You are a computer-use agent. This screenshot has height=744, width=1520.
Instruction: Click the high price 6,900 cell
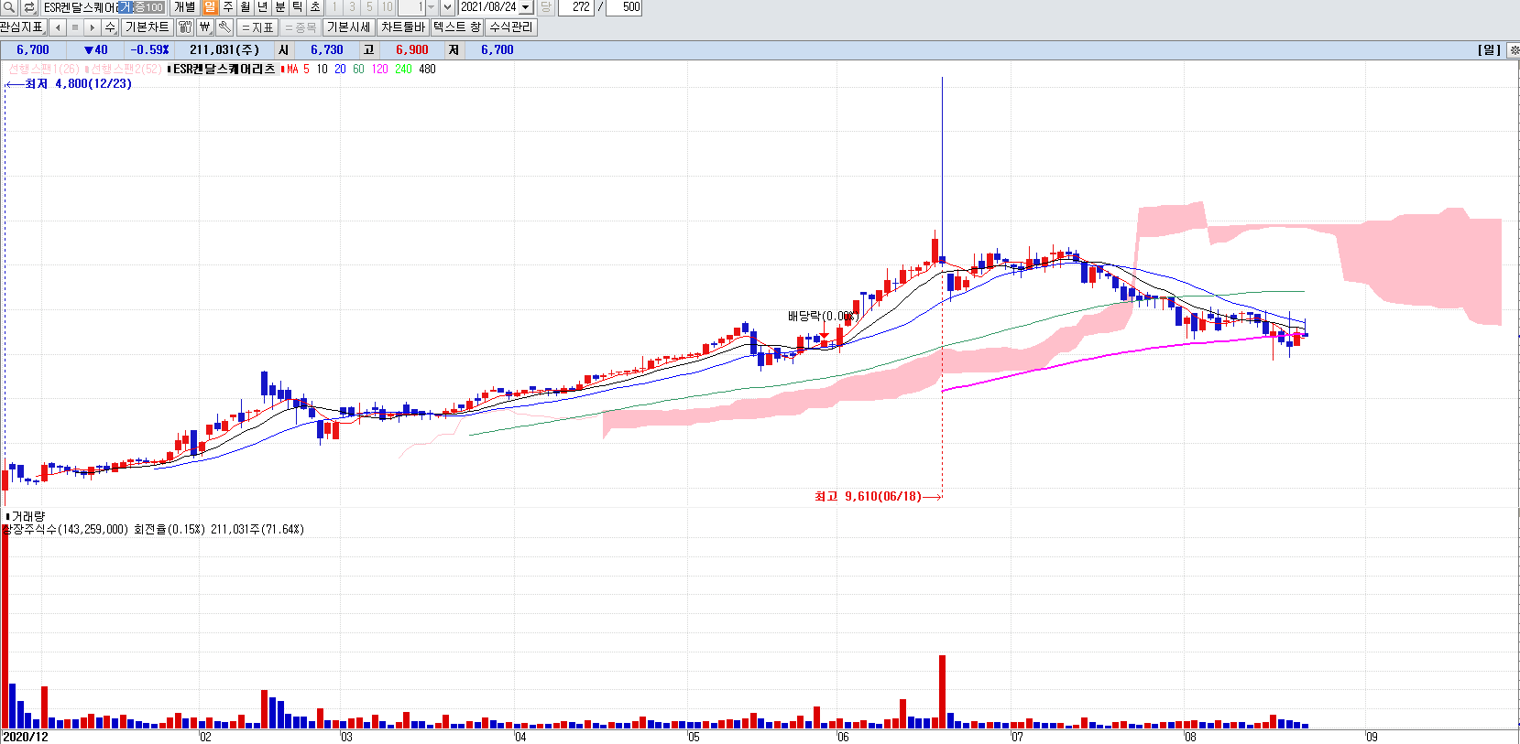point(412,50)
